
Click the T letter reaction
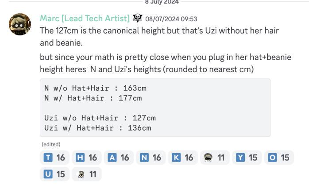tap(54, 158)
